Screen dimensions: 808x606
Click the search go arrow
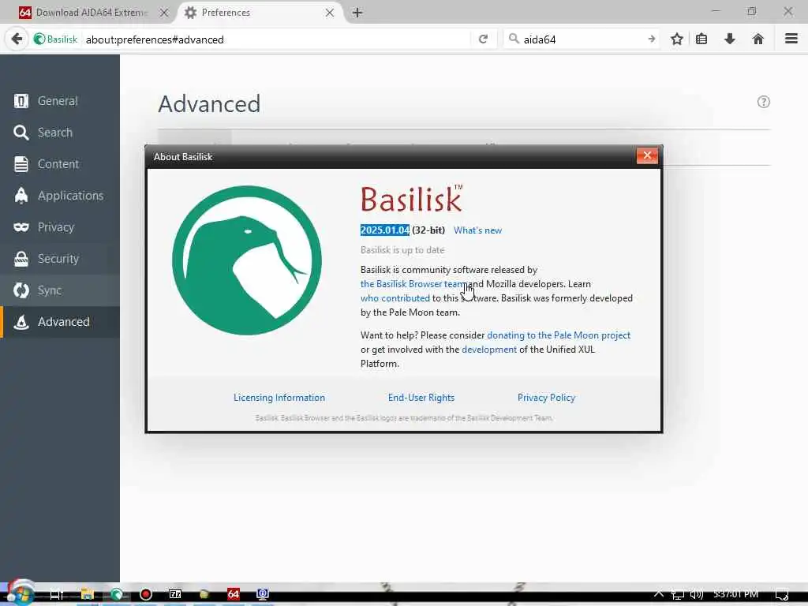click(x=652, y=39)
